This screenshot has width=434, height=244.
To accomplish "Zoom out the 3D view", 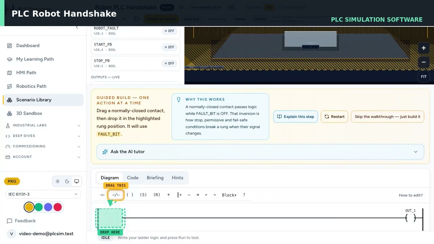I will 424,62.
